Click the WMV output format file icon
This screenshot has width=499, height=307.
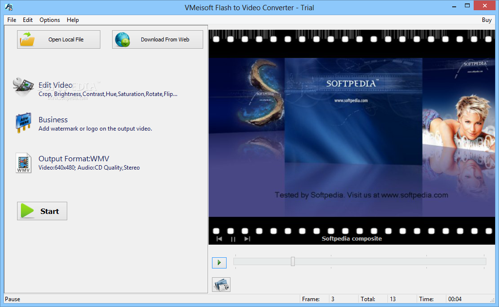[x=23, y=163]
